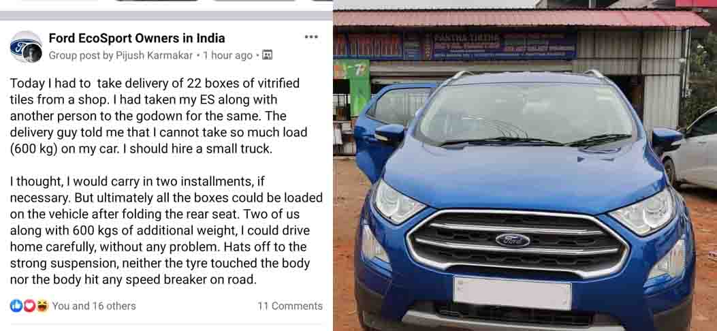Show who reacted: You and 16 others
This screenshot has height=331, width=717.
coord(94,306)
